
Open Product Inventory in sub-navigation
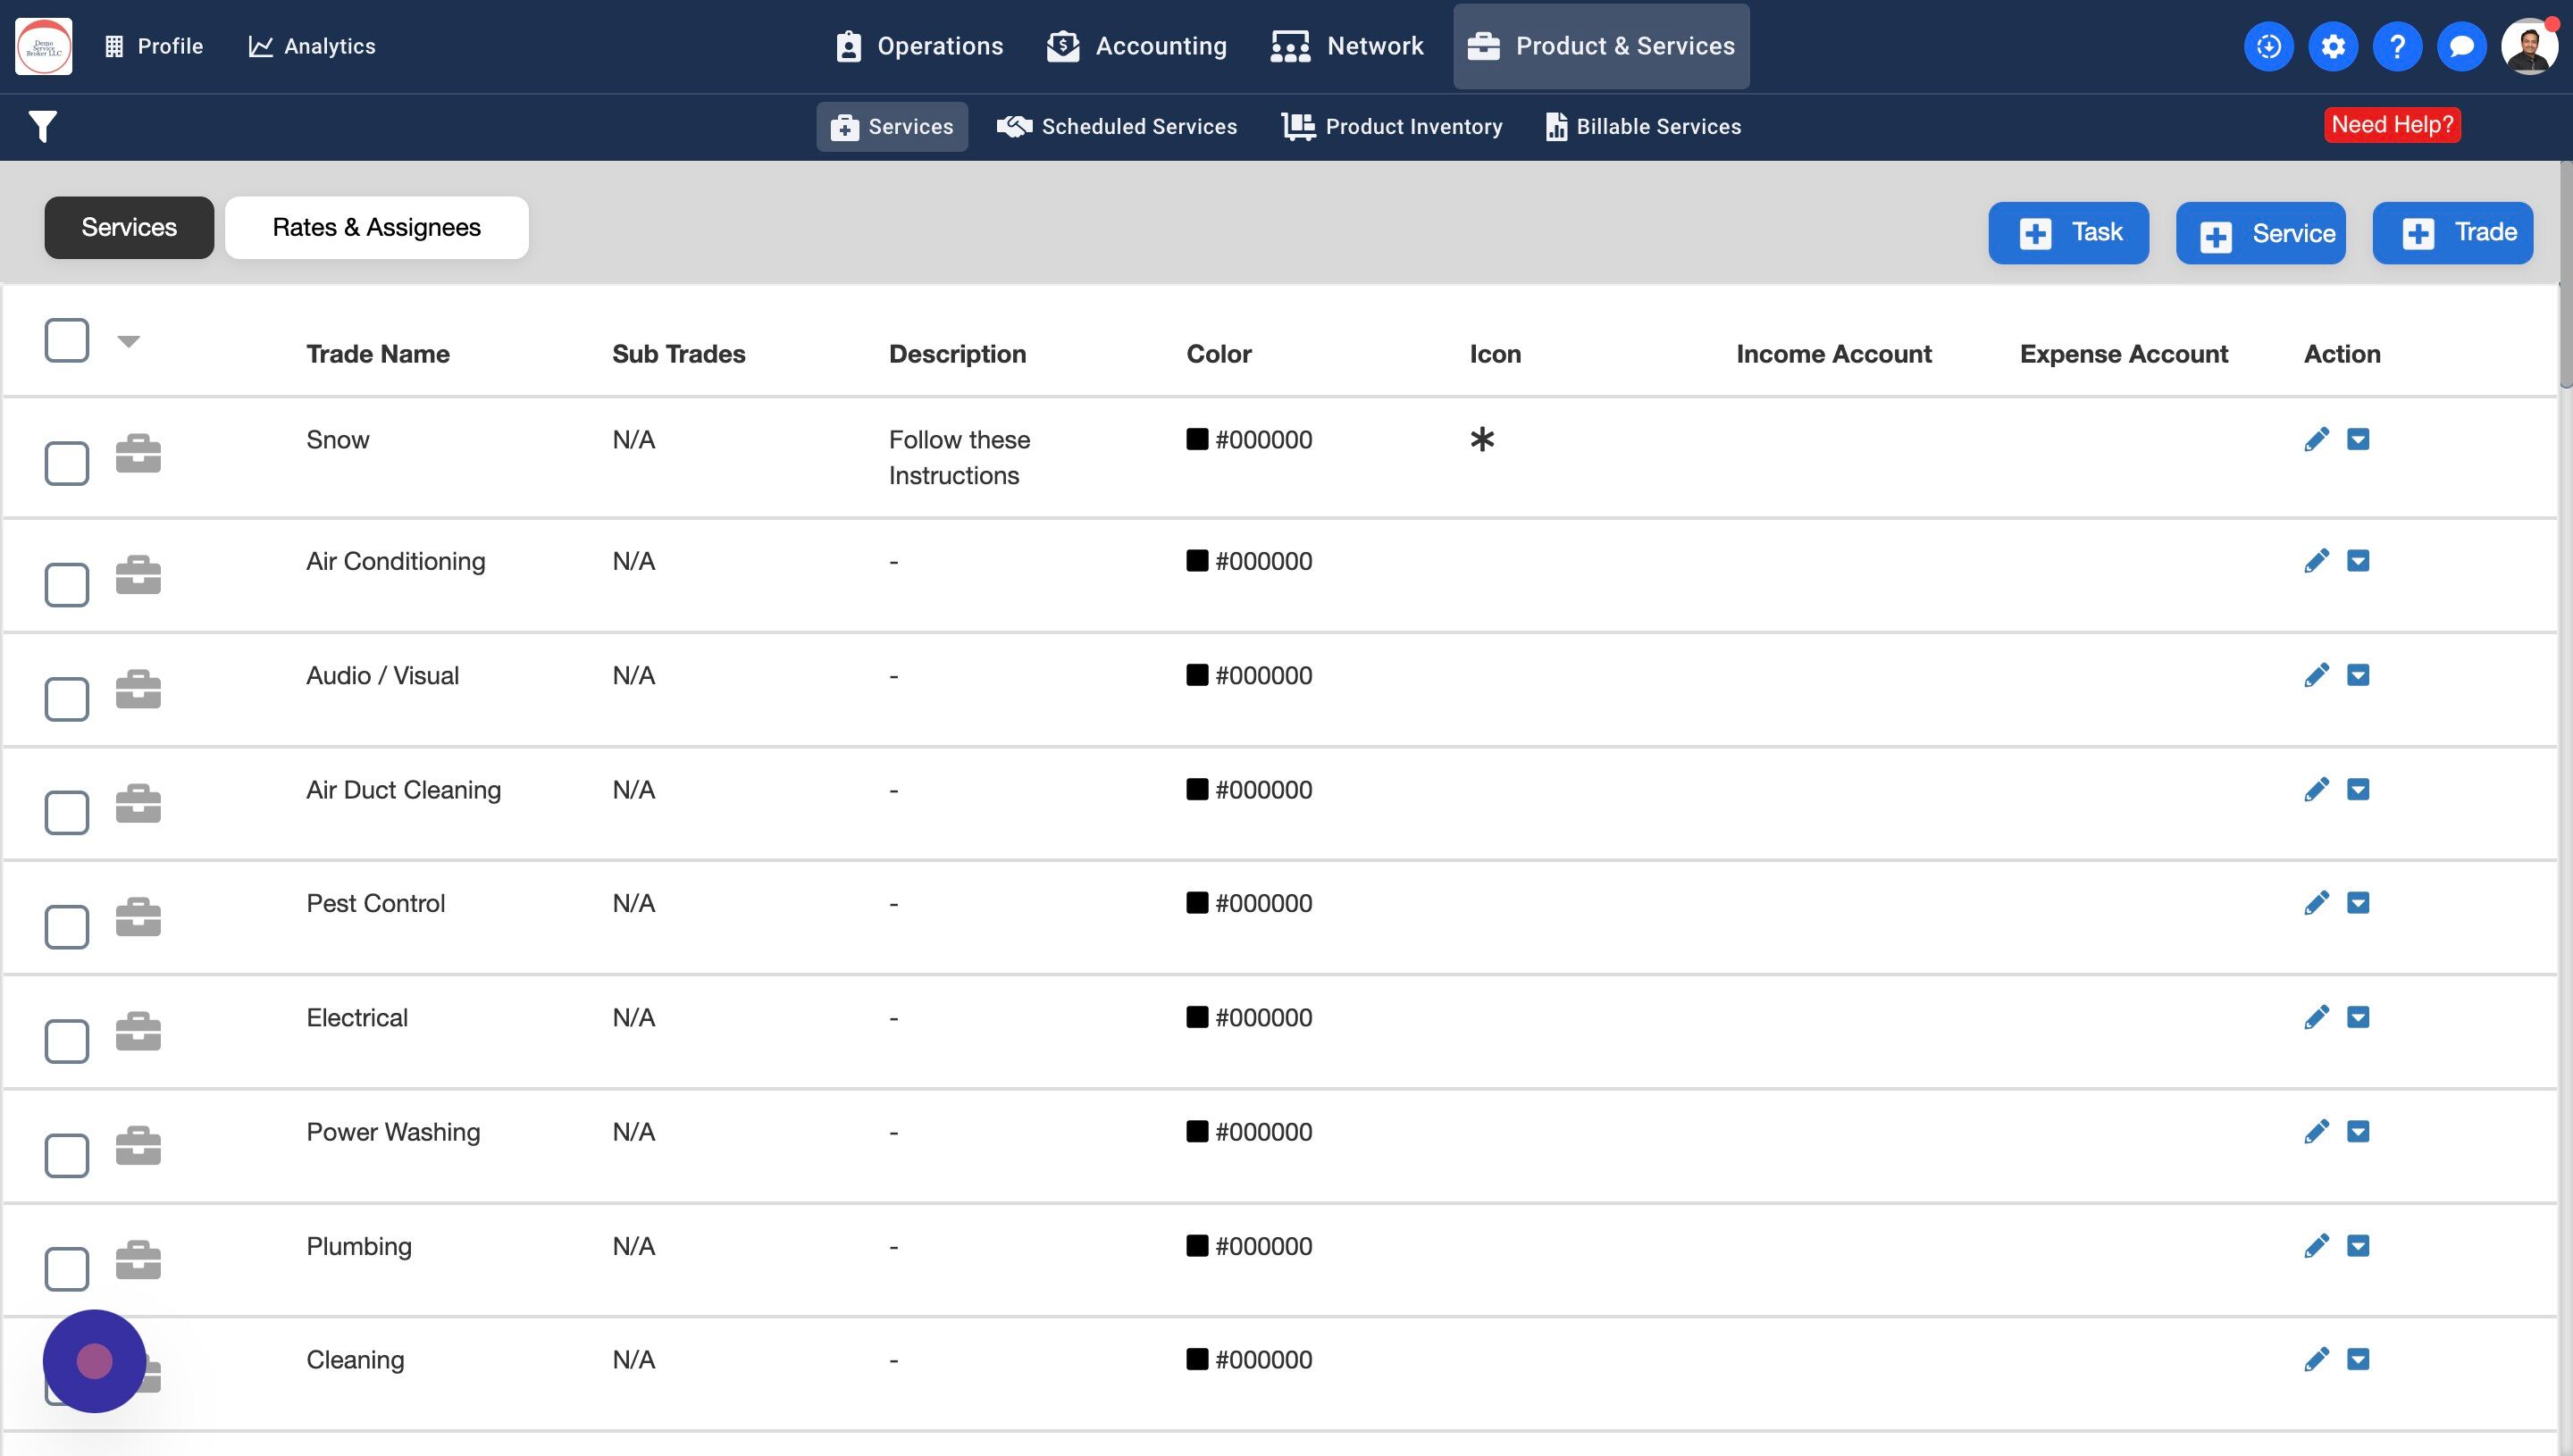click(1392, 127)
